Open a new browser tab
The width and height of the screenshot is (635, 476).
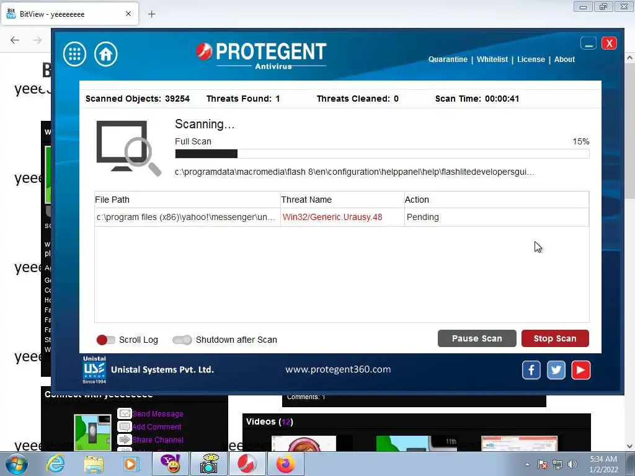pos(152,14)
